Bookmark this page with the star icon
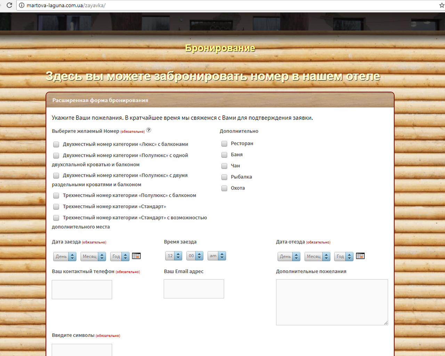 442,5
